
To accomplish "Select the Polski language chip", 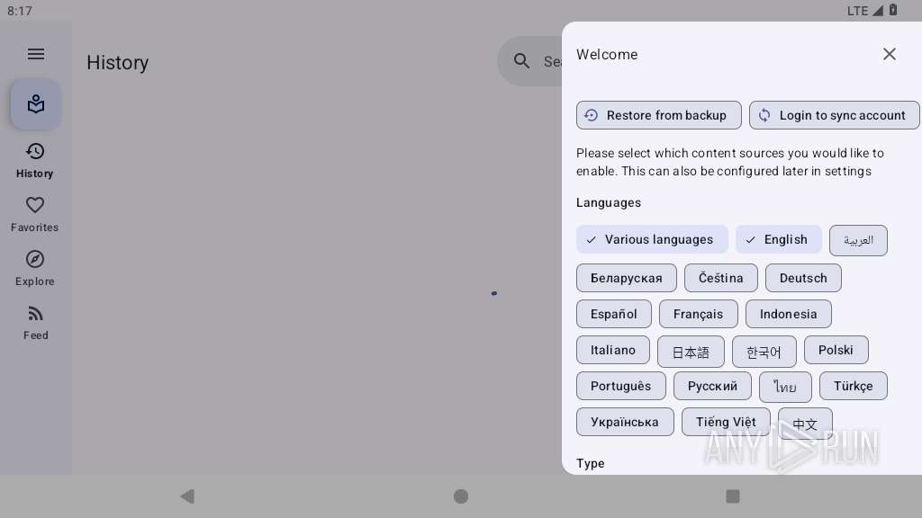I will click(x=836, y=350).
